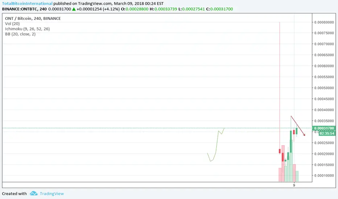
Task: Click the +0.00001254 (+4.12%) change value
Action: click(98, 9)
